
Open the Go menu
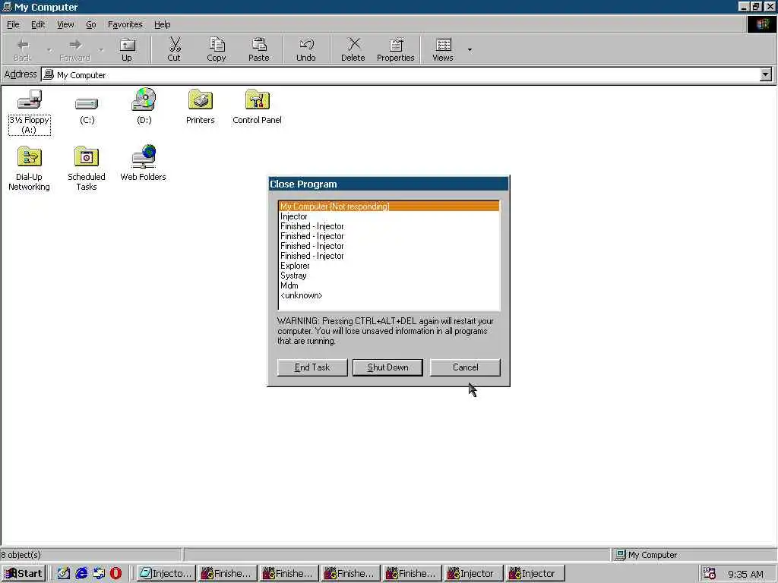[x=91, y=24]
